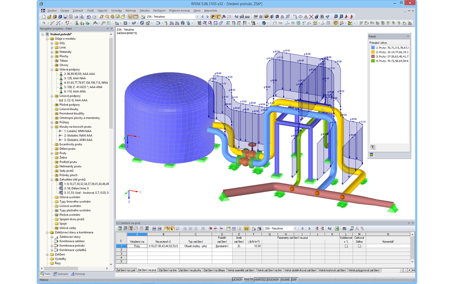Click the blue swatch for pipe branch 1
The height and width of the screenshot is (284, 454).
pyautogui.click(x=372, y=48)
